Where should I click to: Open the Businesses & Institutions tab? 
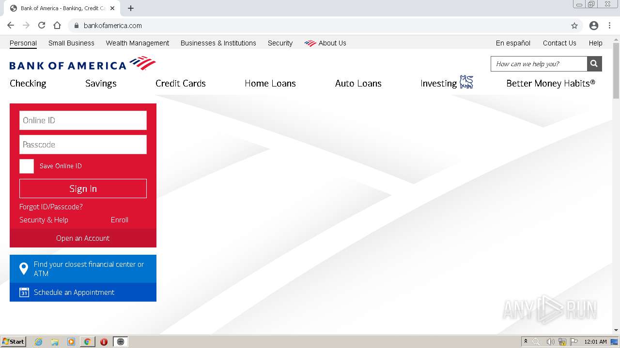pyautogui.click(x=218, y=43)
